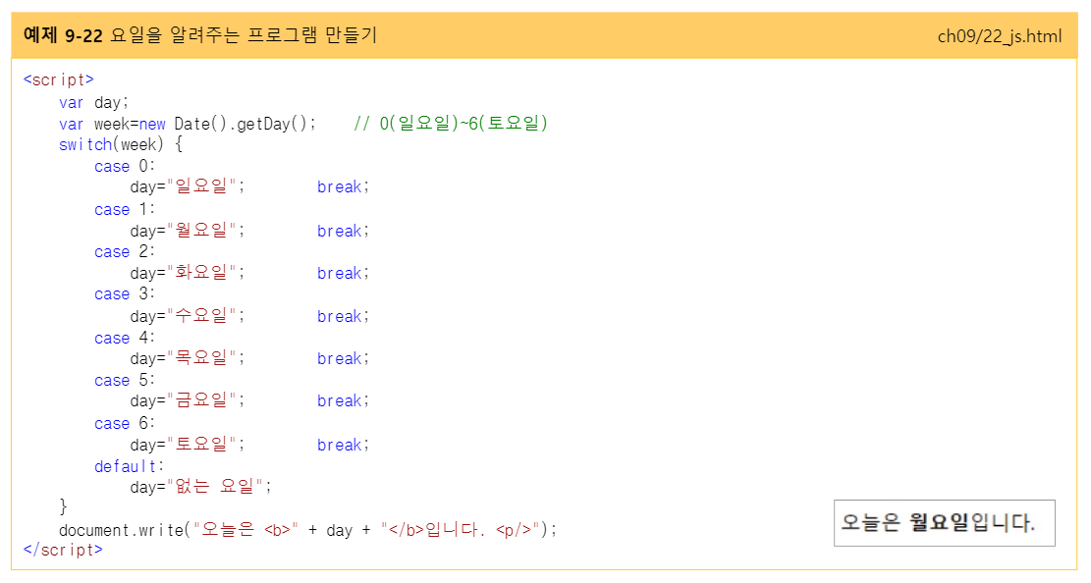Click the closing brace of switch
Viewport: 1091px width, 583px height.
coord(63,506)
